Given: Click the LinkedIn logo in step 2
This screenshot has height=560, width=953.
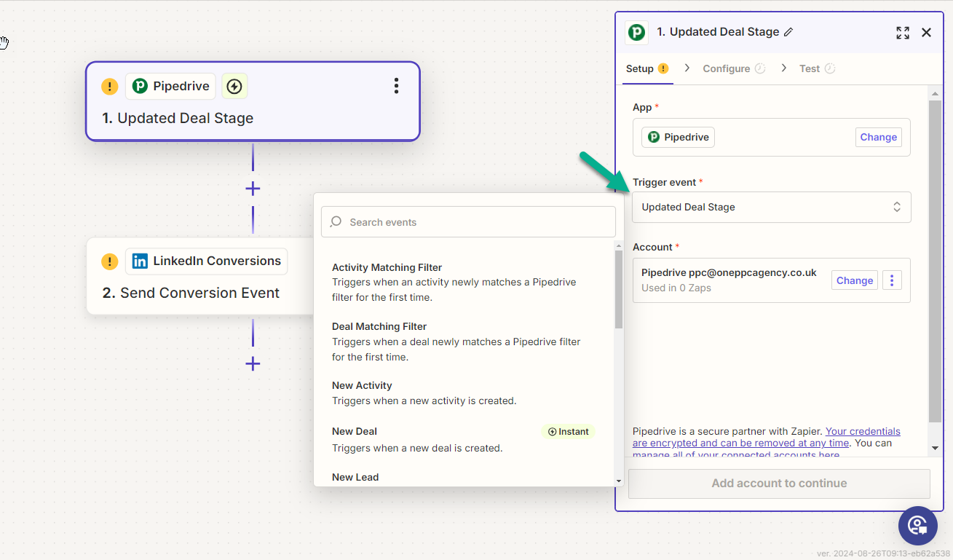Looking at the screenshot, I should pyautogui.click(x=140, y=261).
